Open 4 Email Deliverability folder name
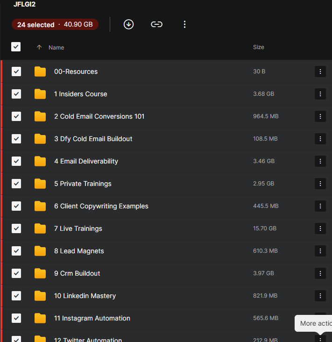This screenshot has height=342, width=332. pyautogui.click(x=86, y=161)
